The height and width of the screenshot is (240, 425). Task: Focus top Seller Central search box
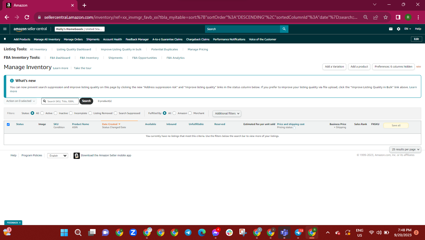[242, 29]
